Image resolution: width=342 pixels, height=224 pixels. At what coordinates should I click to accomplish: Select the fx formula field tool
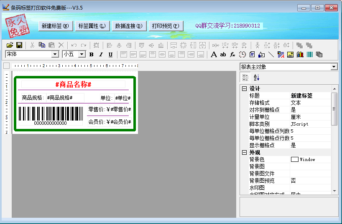(233, 55)
